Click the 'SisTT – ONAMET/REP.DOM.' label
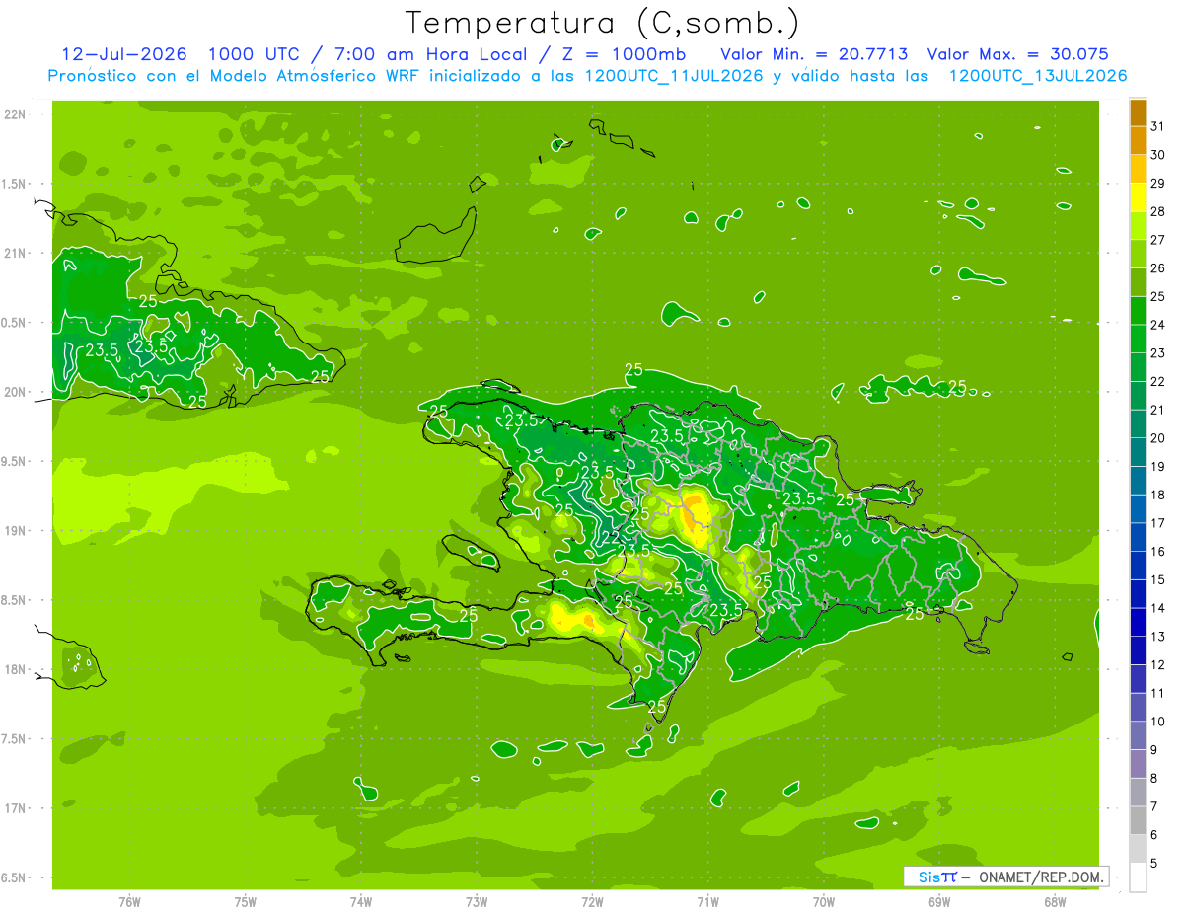This screenshot has height=915, width=1184. point(1006,877)
